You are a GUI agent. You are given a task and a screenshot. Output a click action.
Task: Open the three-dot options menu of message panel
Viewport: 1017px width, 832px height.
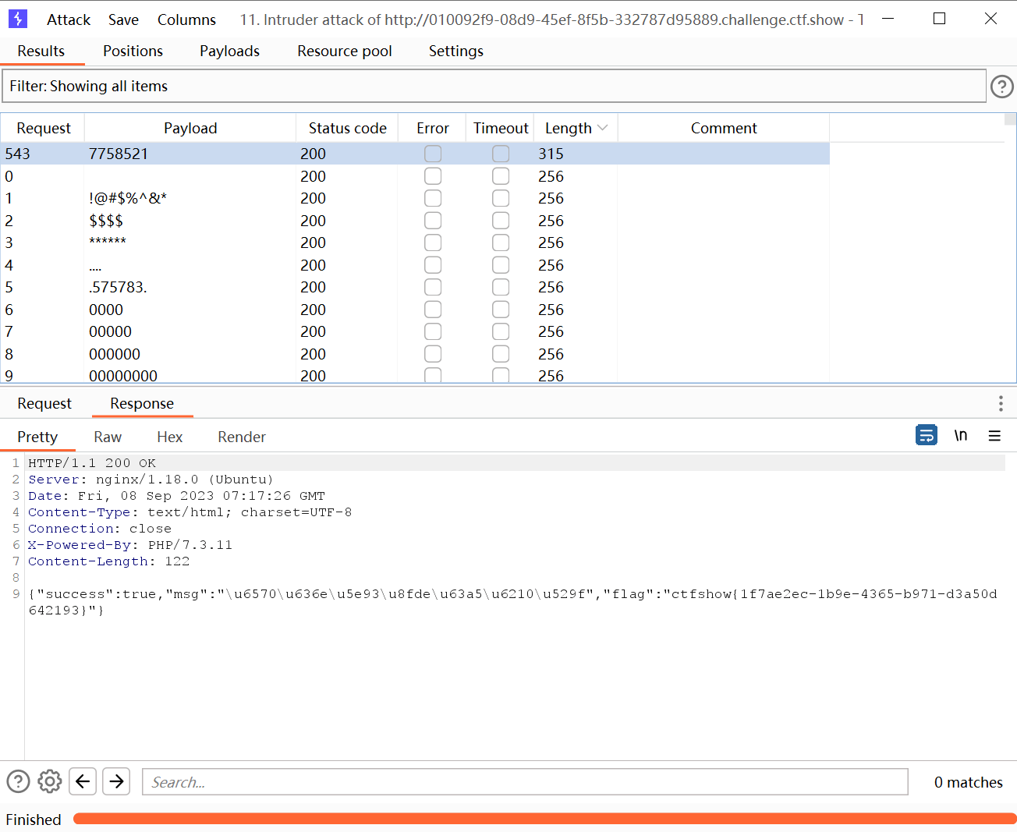[1001, 403]
